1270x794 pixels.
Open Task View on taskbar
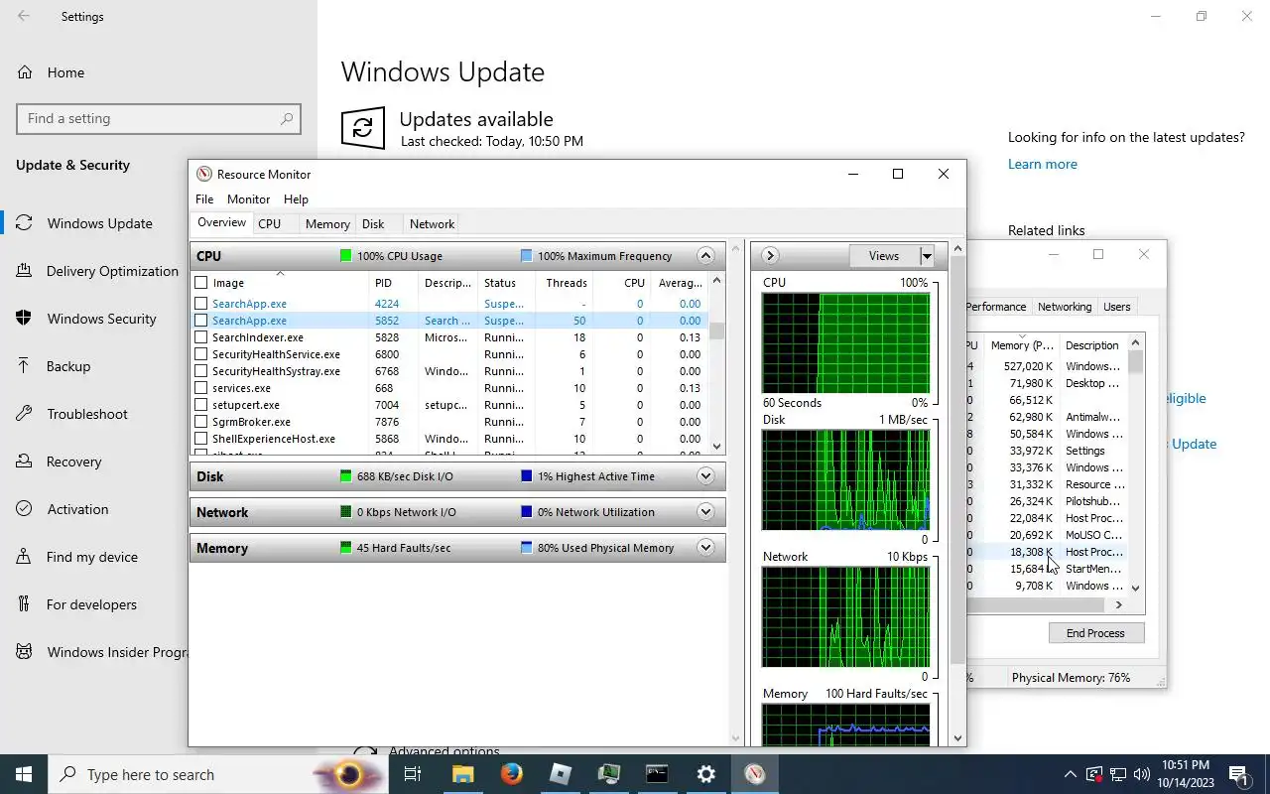click(x=414, y=774)
